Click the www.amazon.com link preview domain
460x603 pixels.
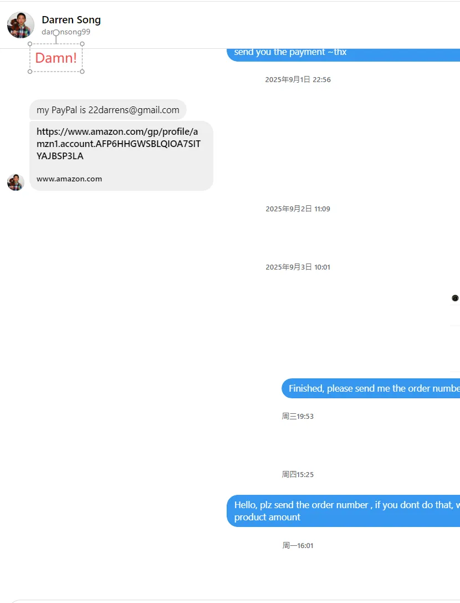click(x=69, y=179)
